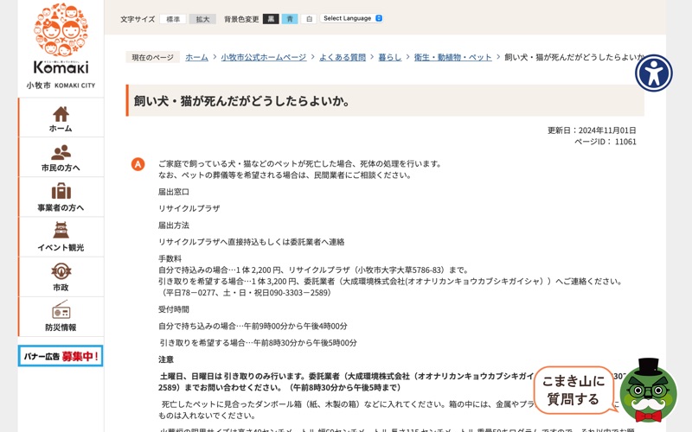
Task: Click the line 自分で持ち込みの場合…午前9時00分から午後4時00分
Action: point(253,327)
